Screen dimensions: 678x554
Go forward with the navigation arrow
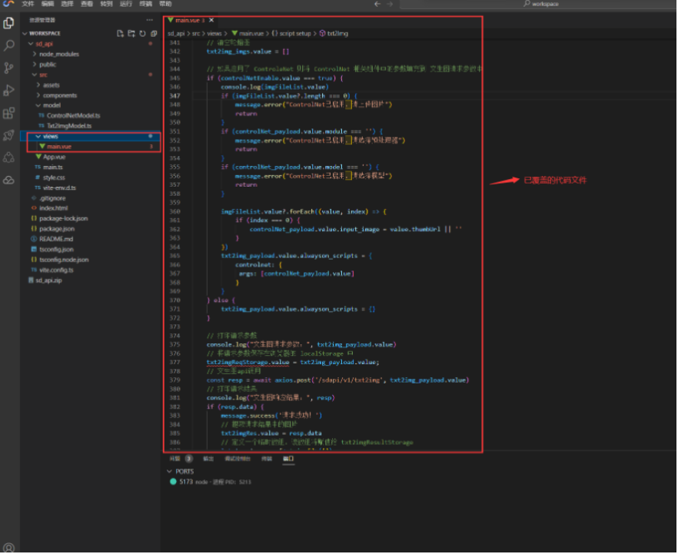390,4
